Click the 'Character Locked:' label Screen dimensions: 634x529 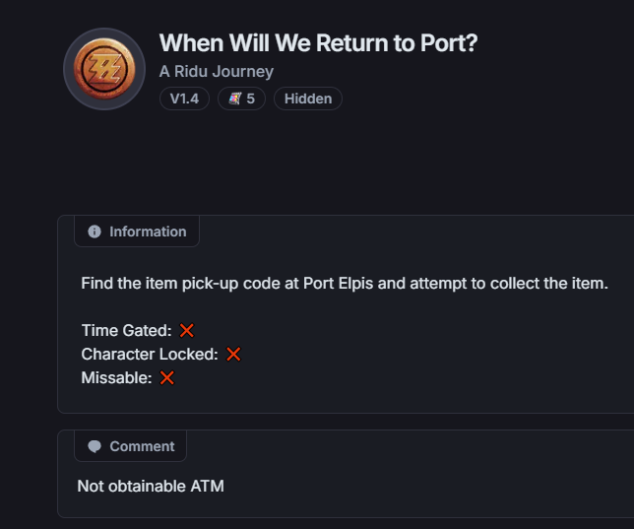pyautogui.click(x=150, y=355)
